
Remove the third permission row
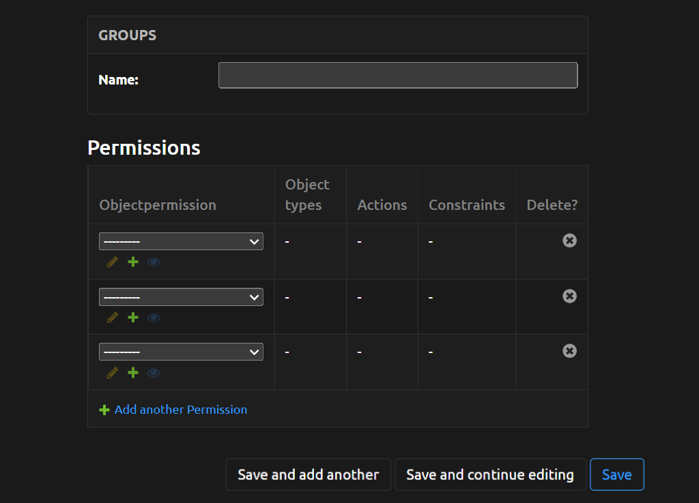569,351
